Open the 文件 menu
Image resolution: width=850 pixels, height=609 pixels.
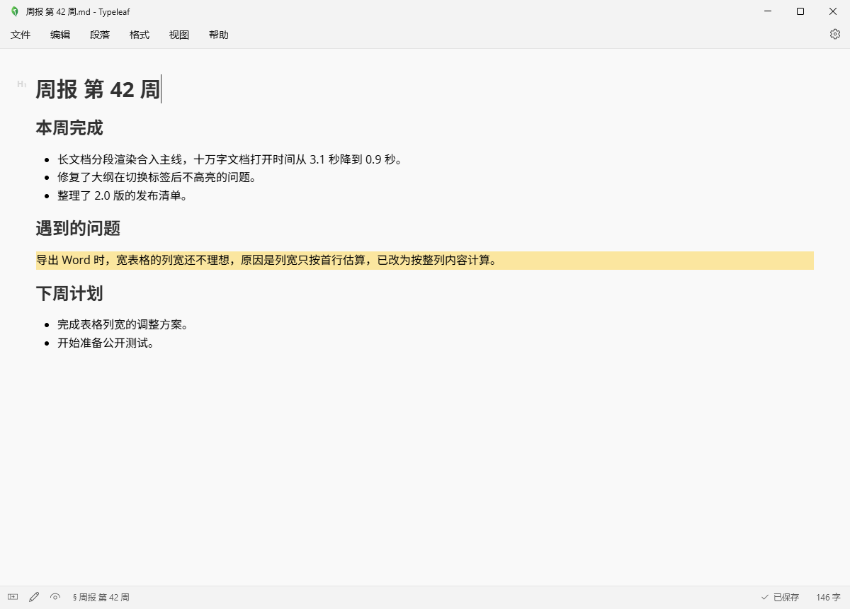click(21, 35)
